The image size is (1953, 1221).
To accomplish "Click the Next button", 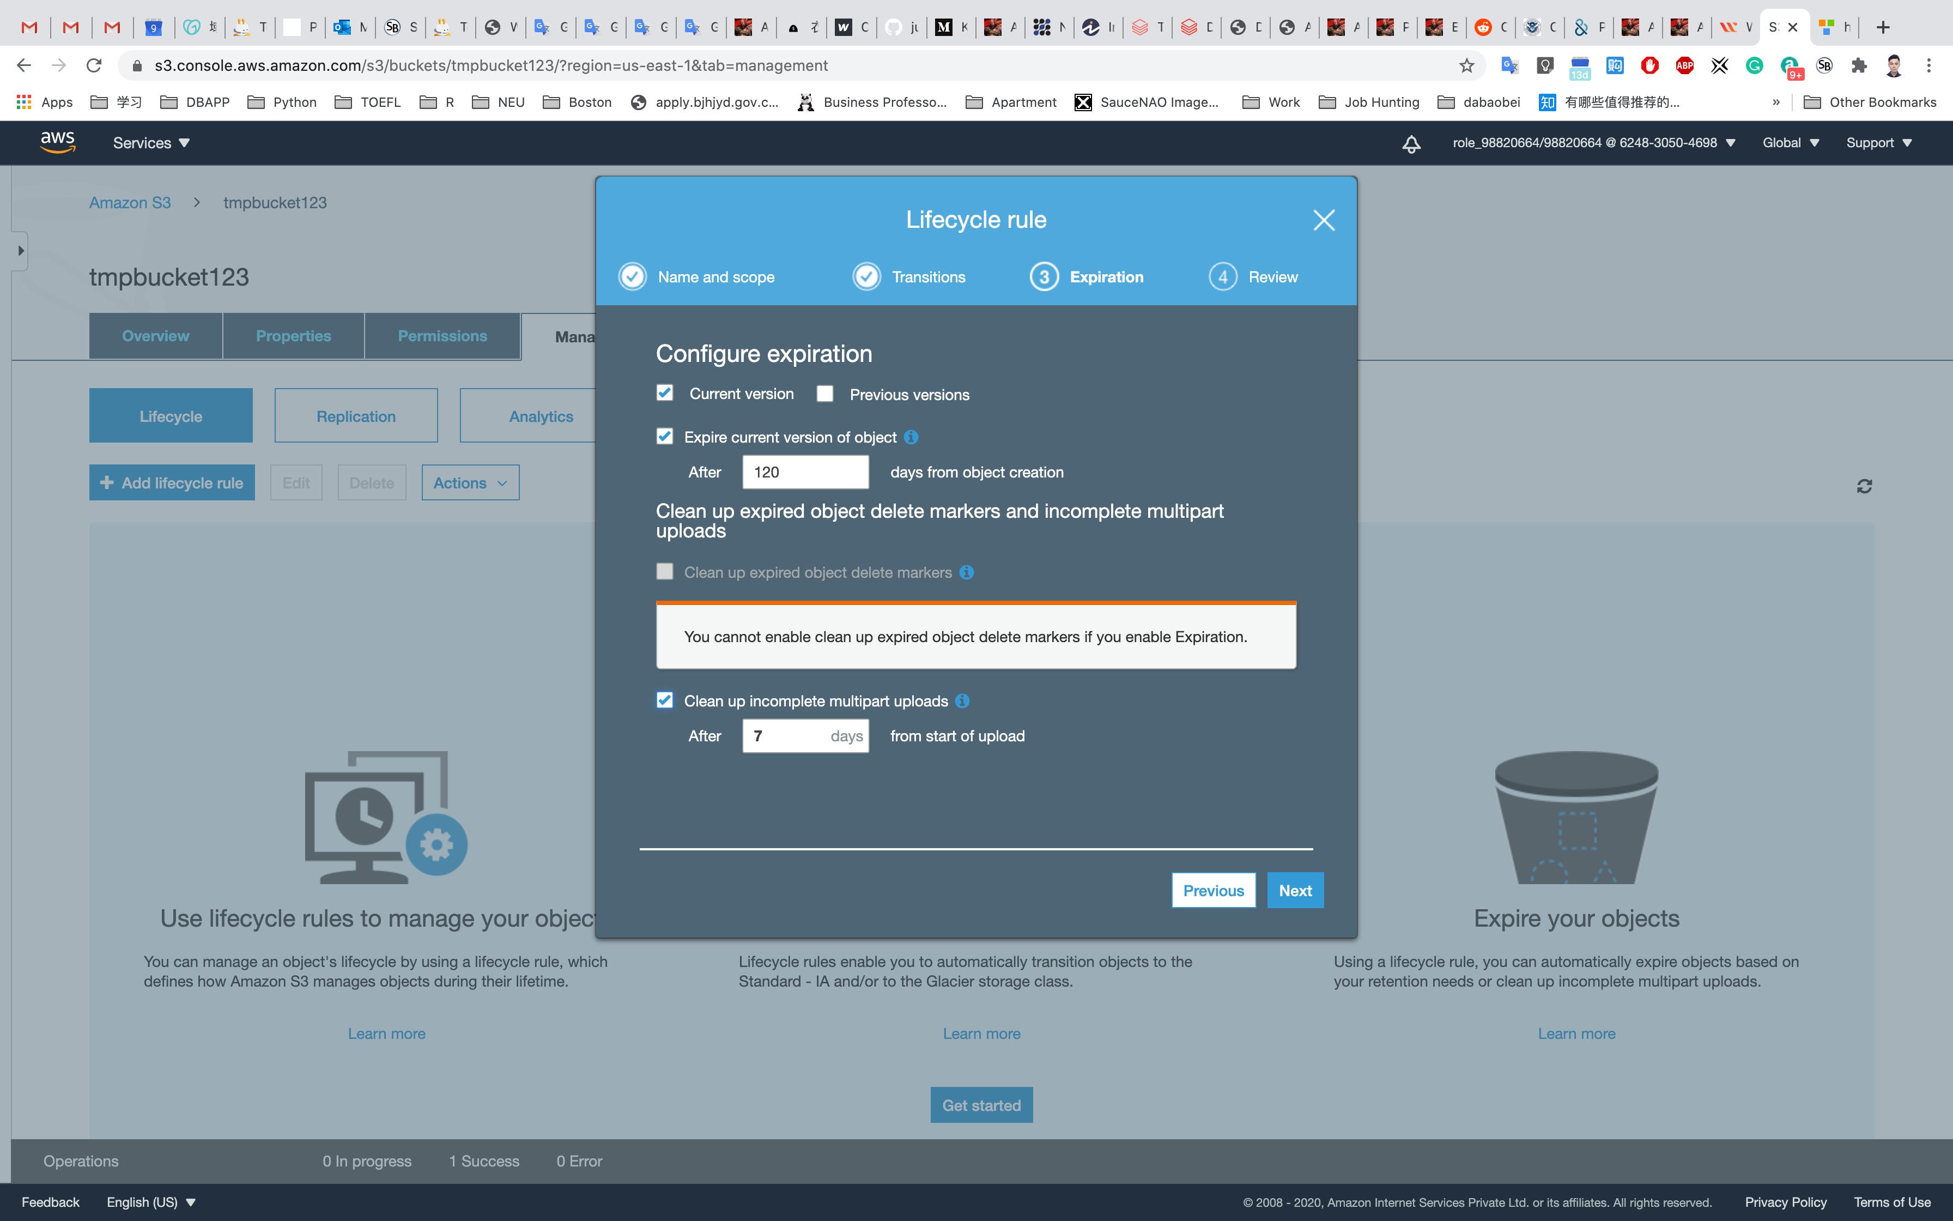I will point(1295,890).
